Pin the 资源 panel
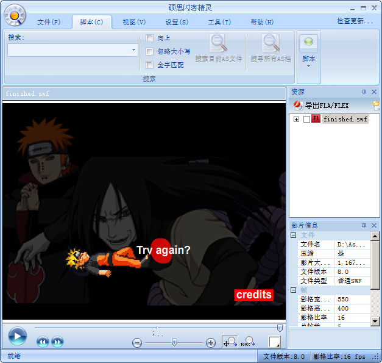 click(x=364, y=92)
